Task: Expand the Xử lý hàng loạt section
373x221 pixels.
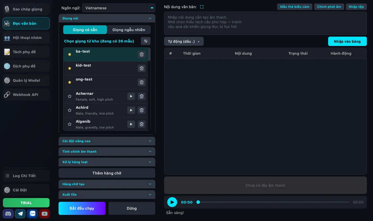Action: click(x=107, y=162)
